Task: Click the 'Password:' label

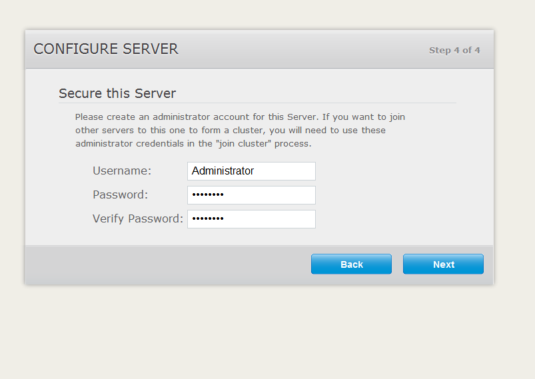Action: pos(120,194)
